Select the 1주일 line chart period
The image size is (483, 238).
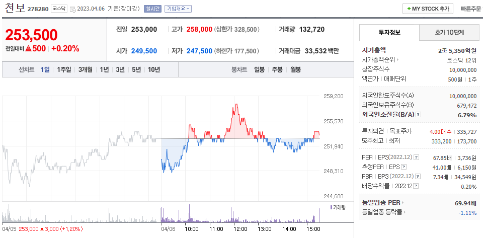[64, 69]
